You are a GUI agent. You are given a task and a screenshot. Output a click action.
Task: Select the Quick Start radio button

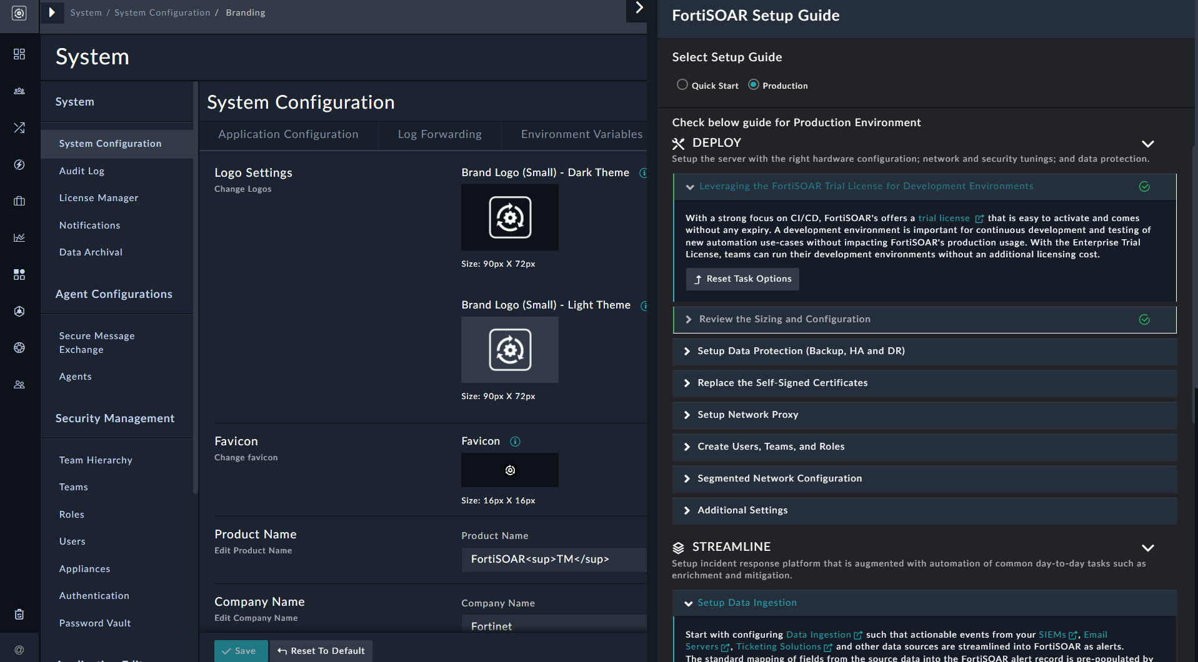coord(682,84)
